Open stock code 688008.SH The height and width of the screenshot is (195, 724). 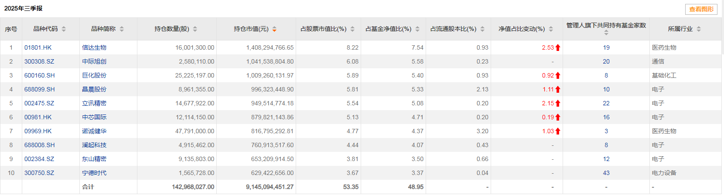[x=40, y=145]
